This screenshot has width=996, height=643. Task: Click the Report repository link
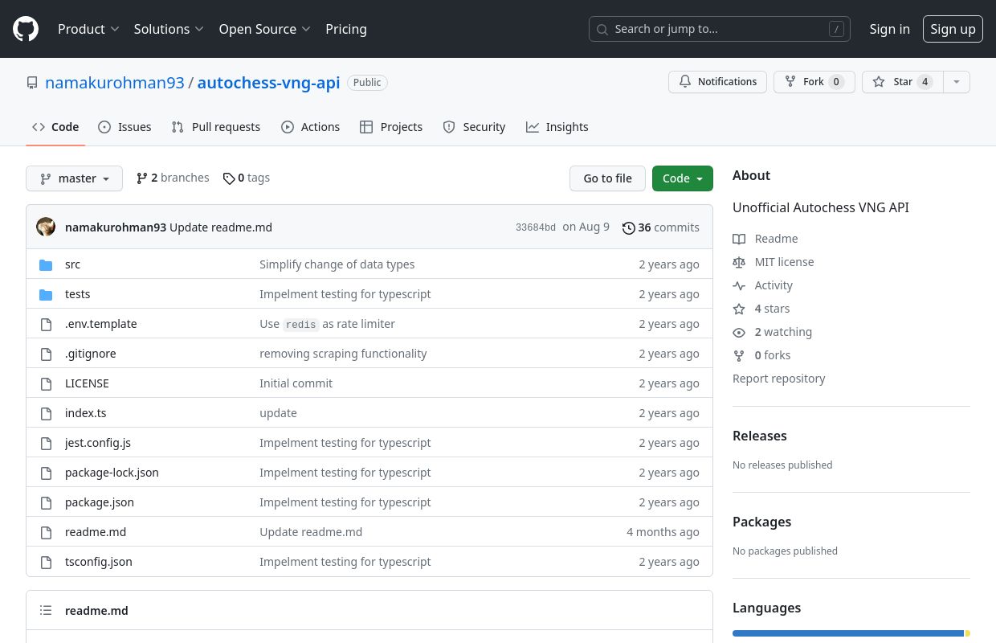tap(779, 379)
